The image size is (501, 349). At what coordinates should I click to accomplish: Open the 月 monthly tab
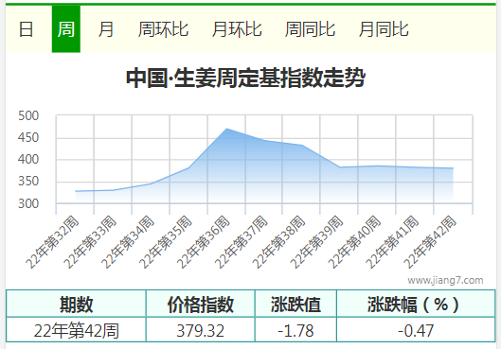coord(106,29)
